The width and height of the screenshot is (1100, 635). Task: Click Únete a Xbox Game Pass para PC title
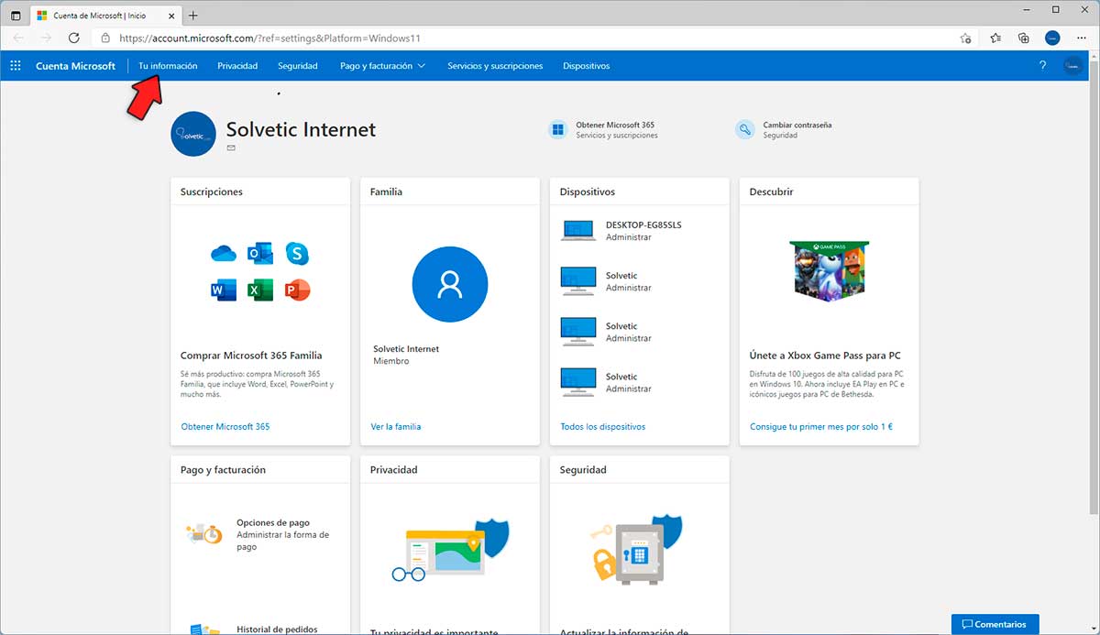(x=825, y=356)
